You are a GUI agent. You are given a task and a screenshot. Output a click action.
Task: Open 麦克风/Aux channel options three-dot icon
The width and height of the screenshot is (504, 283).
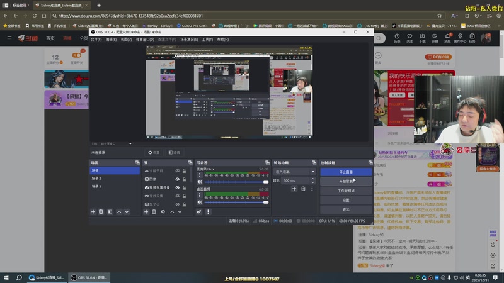pos(200,175)
